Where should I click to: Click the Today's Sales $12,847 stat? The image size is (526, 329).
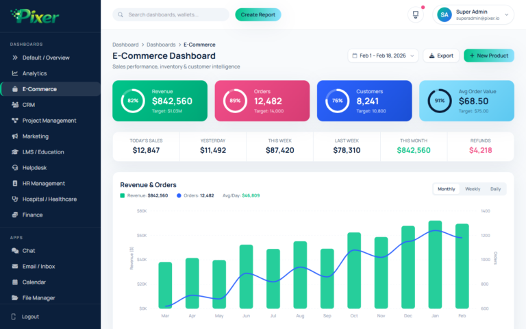pos(146,147)
